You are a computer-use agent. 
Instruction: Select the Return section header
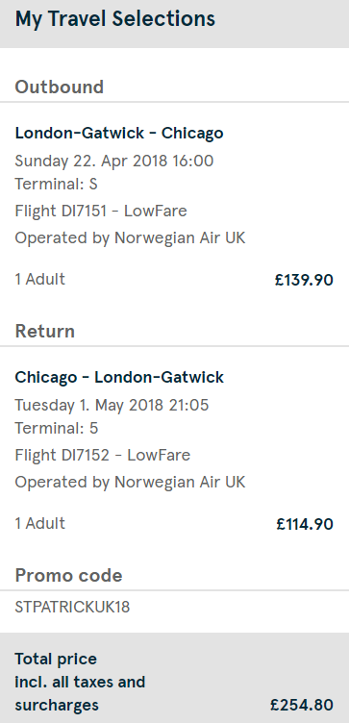tap(45, 332)
